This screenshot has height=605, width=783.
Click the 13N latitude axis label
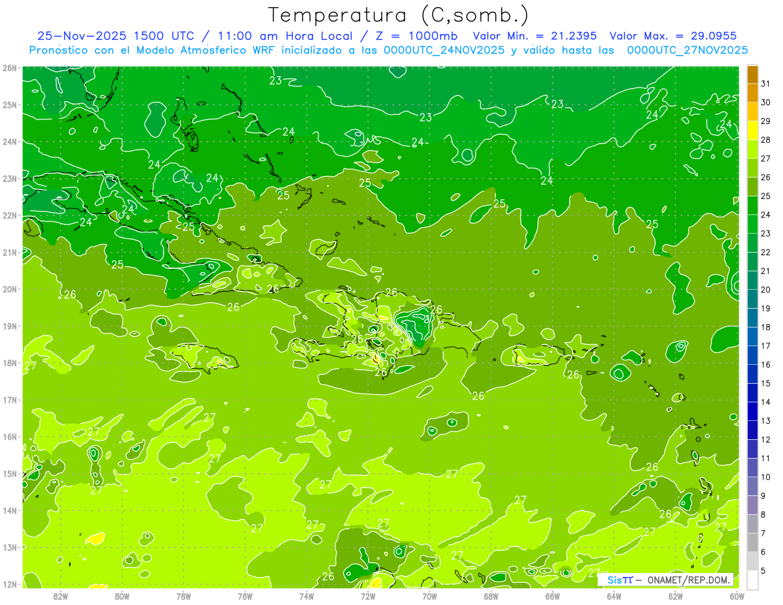pos(10,547)
